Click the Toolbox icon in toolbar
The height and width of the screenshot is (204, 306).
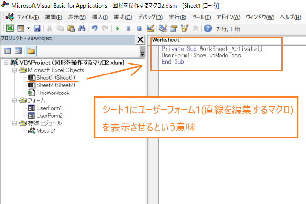pyautogui.click(x=195, y=28)
